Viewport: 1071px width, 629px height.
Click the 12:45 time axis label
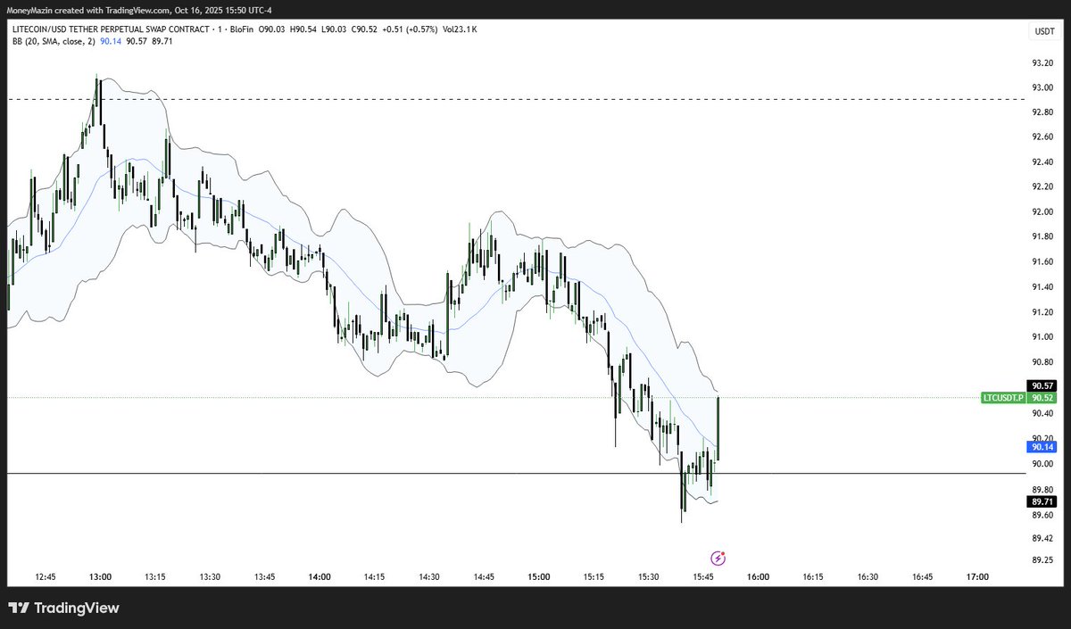pyautogui.click(x=45, y=577)
